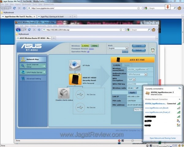Click the ASUS logo in router header
The height and width of the screenshot is (147, 184).
(31, 46)
